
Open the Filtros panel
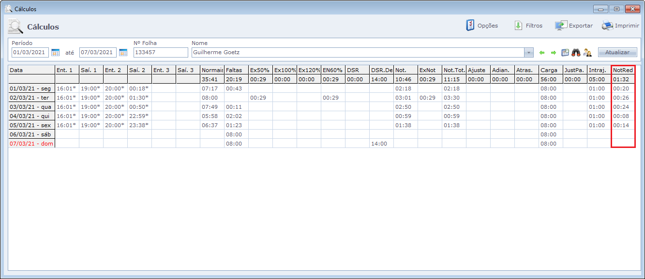tap(528, 26)
